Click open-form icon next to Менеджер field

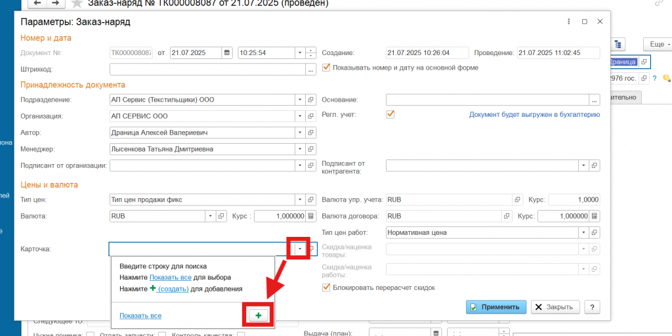(311, 149)
